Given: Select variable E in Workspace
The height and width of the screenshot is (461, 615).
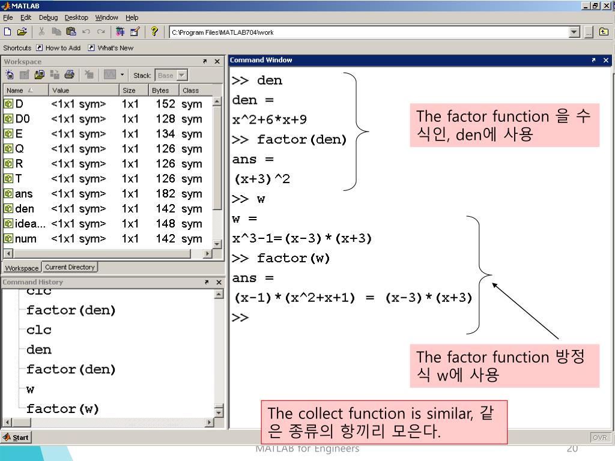Looking at the screenshot, I should 108,134.
